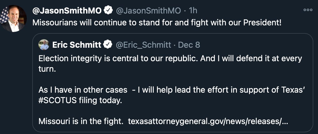Open Eric Schmitt's profile name
318x134 pixels.
(x=77, y=45)
